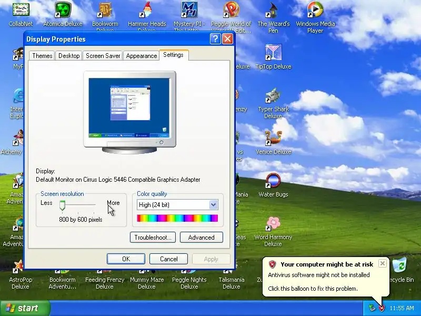Viewport: 421px width, 316px height.
Task: Click the color quality rainbow spectrum bar
Action: tap(177, 218)
